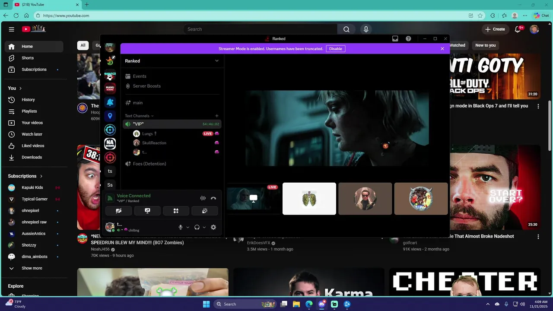Select the NA Scrims server icon
553x311 pixels.
point(110,144)
